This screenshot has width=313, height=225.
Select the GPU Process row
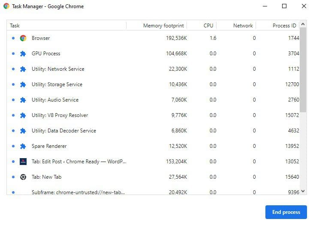[x=153, y=54]
